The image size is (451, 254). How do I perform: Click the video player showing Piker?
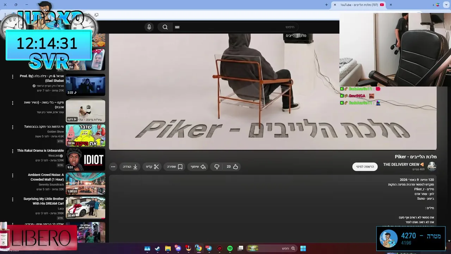[x=273, y=92]
